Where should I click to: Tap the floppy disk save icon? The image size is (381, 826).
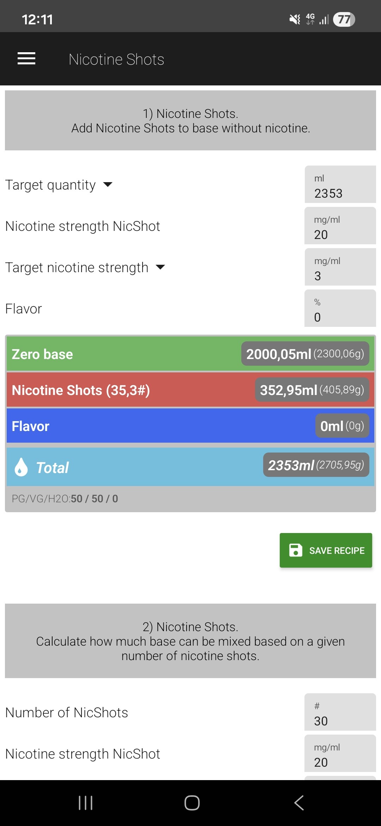[295, 550]
